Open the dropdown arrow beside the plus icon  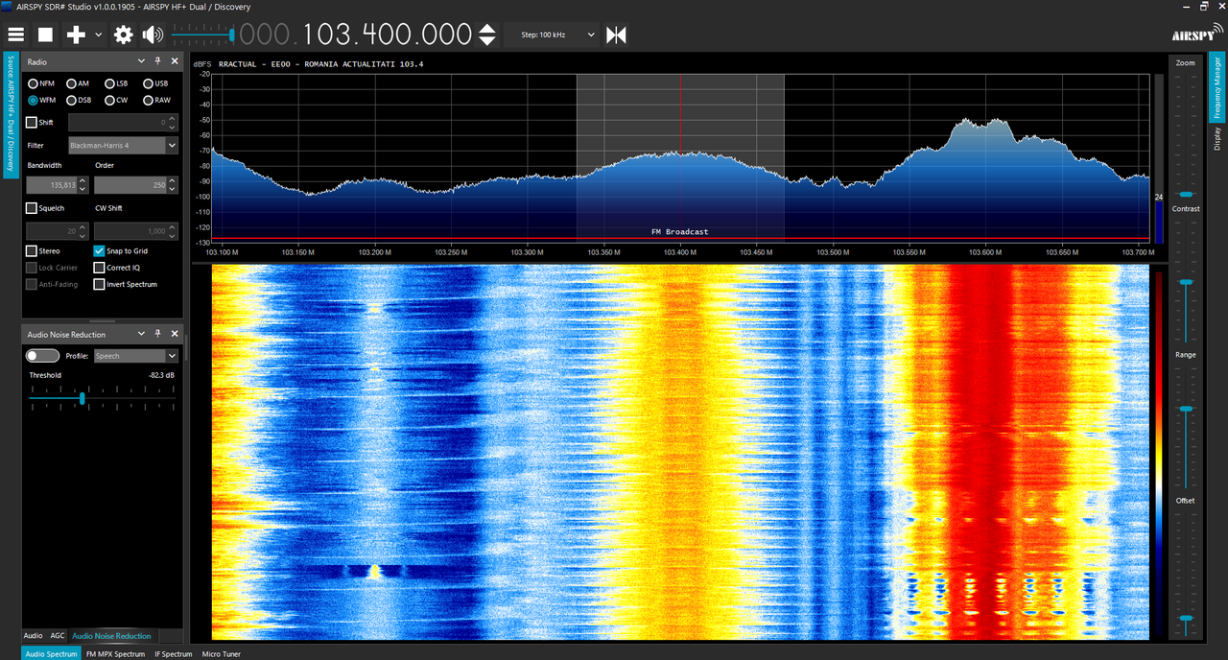(99, 35)
